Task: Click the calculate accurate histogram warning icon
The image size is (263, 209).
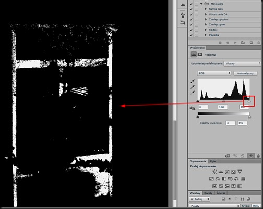Action: [193, 108]
